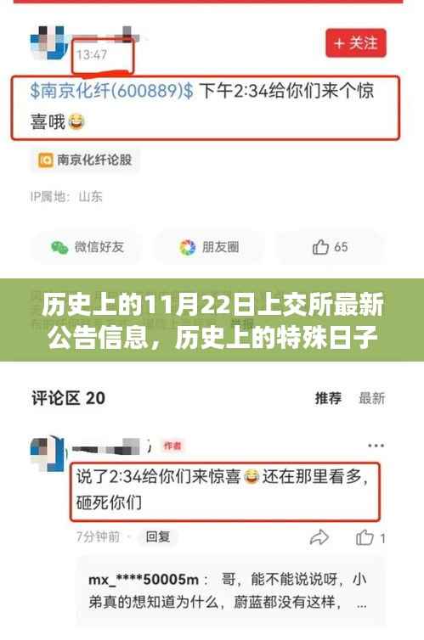Click the post's like count 65
This screenshot has width=424, height=640.
[341, 247]
